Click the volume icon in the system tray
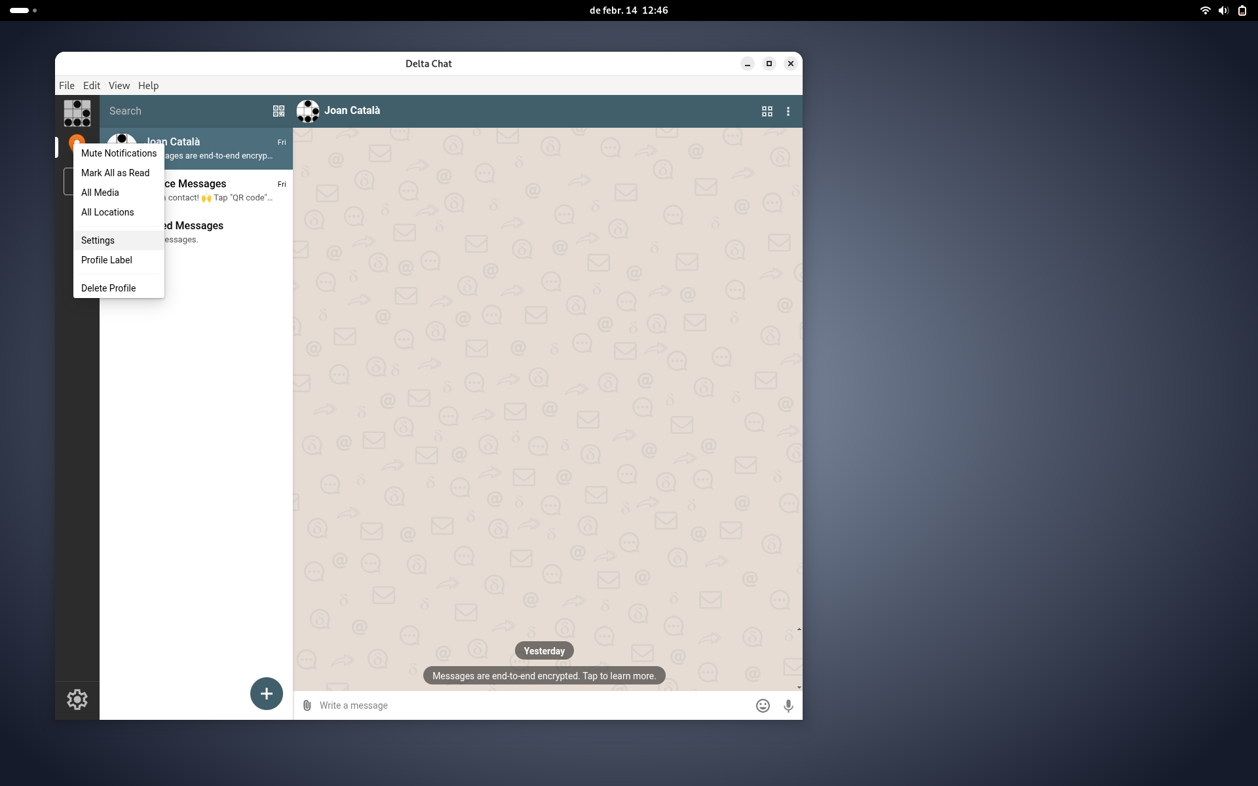Image resolution: width=1258 pixels, height=786 pixels. click(1223, 10)
